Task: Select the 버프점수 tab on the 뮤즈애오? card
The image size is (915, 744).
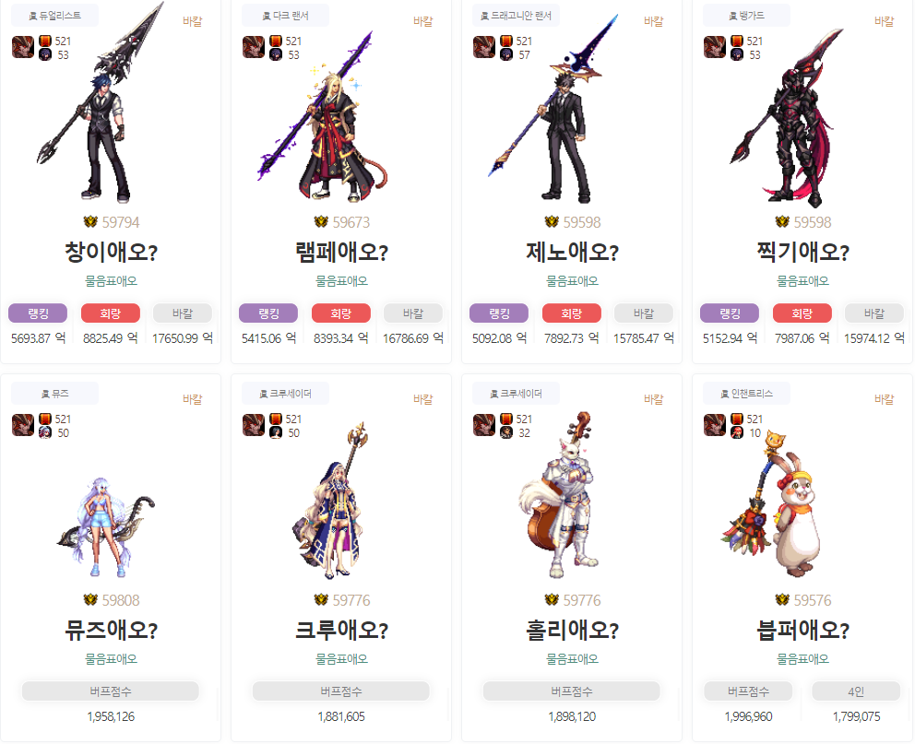Action: [111, 691]
